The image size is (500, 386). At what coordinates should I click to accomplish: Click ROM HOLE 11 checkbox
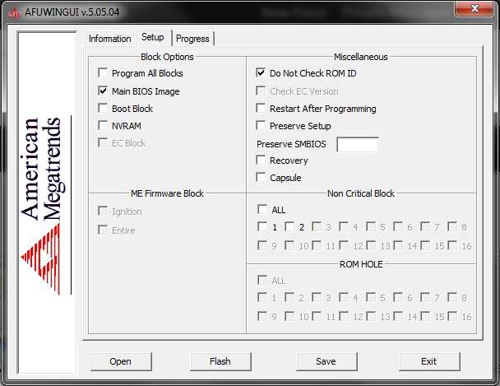click(317, 316)
